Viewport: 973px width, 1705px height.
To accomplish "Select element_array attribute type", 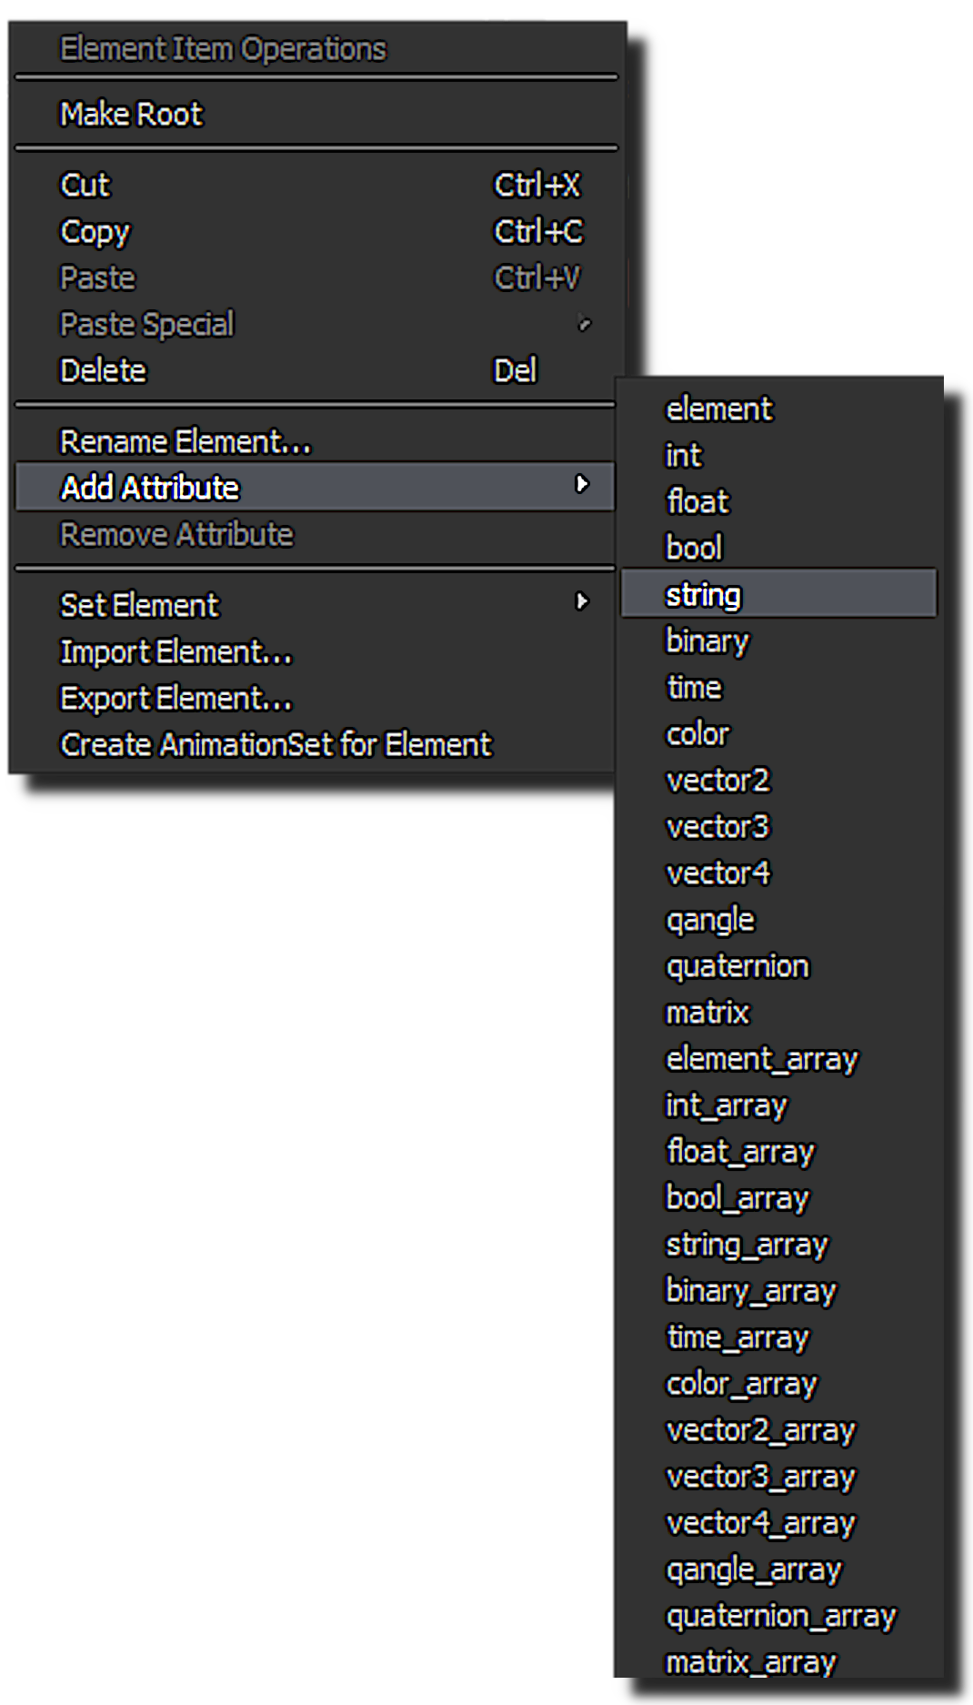I will tap(762, 1059).
